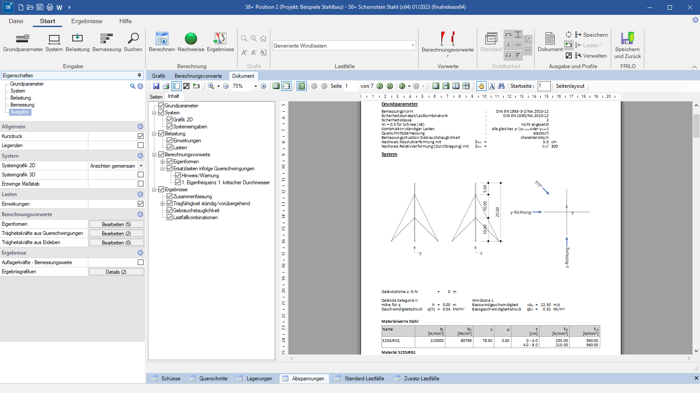The width and height of the screenshot is (700, 393).
Task: Expand Tragfähigkeit ständig/vorübergehend node
Action: (163, 203)
